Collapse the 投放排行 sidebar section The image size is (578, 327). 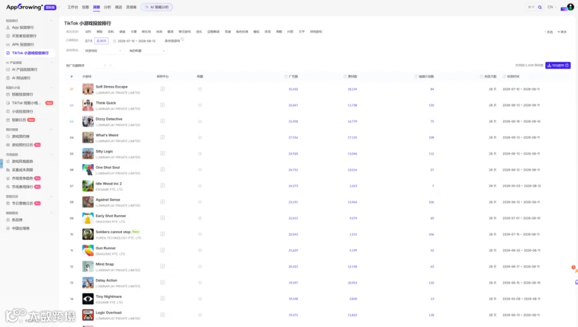pos(51,21)
